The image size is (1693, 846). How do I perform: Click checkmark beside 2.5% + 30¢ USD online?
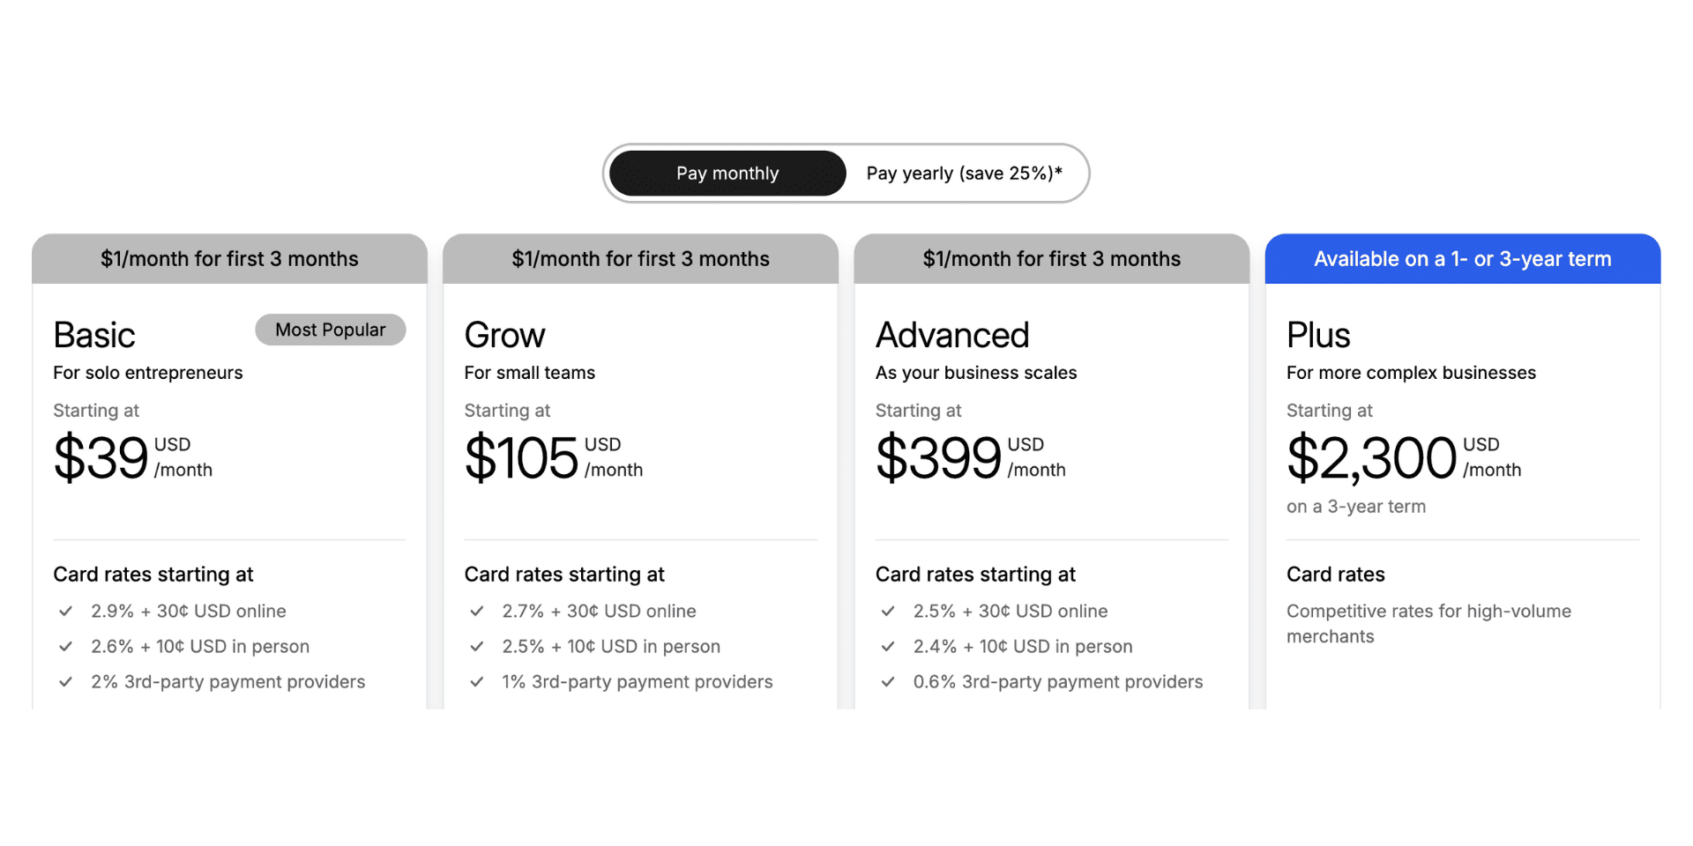coord(888,611)
